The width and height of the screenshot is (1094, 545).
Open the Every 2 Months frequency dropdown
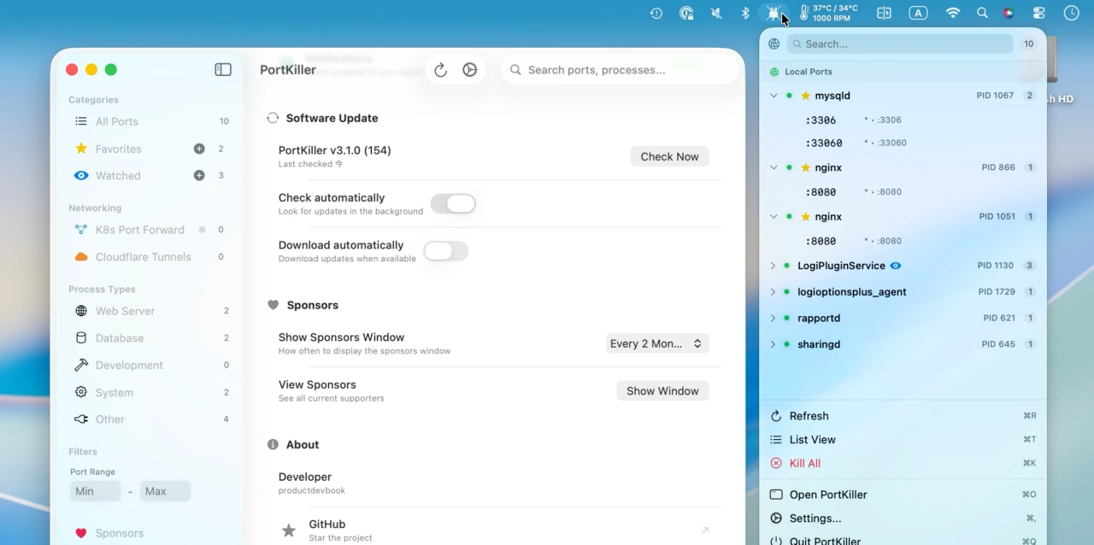pyautogui.click(x=656, y=343)
